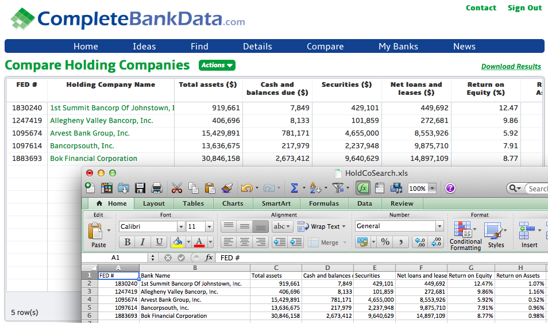This screenshot has width=548, height=323.
Task: Open Bok Financial Corporation link in web table
Action: tap(94, 159)
